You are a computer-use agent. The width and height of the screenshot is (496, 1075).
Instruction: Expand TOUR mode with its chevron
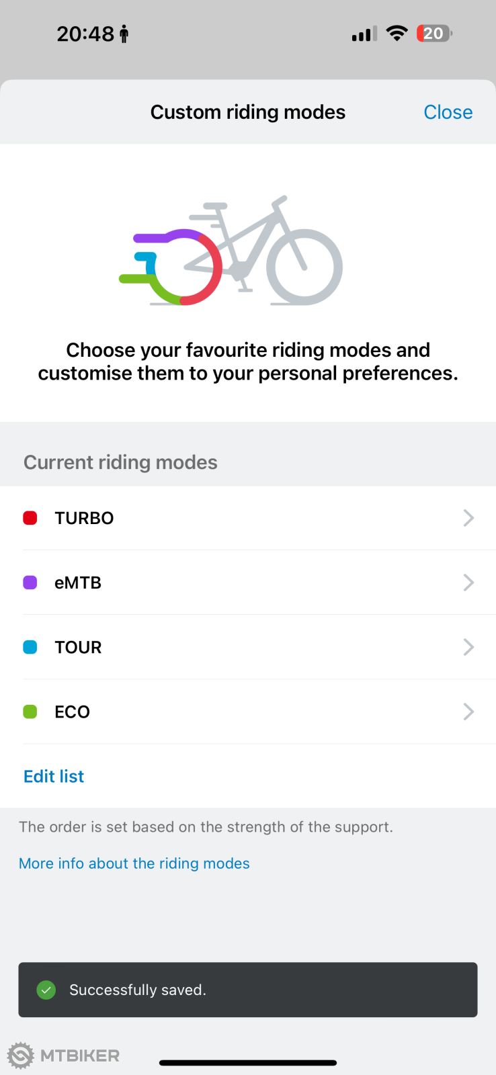(x=468, y=647)
